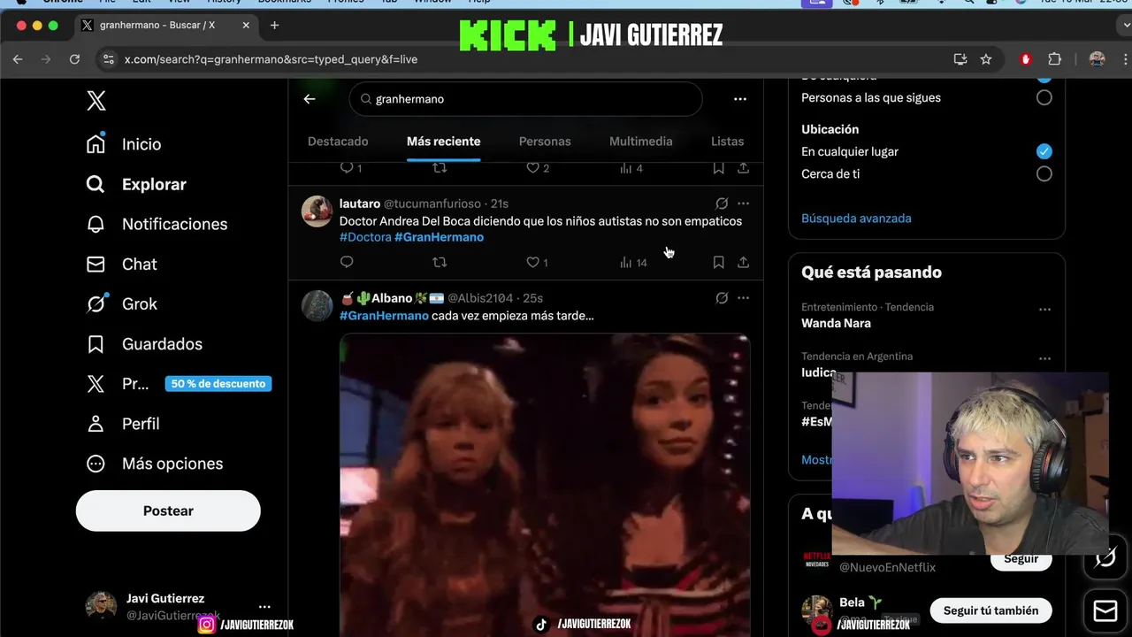Go back using search page arrow
Screen dimensions: 1132x637
310,99
